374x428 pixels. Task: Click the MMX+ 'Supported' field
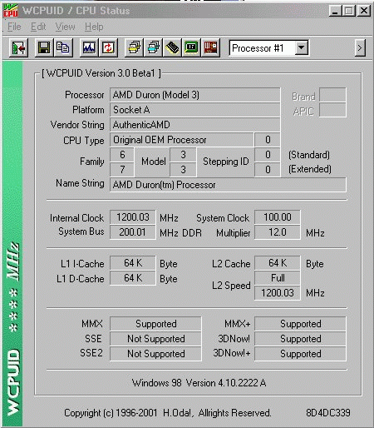pyautogui.click(x=300, y=324)
